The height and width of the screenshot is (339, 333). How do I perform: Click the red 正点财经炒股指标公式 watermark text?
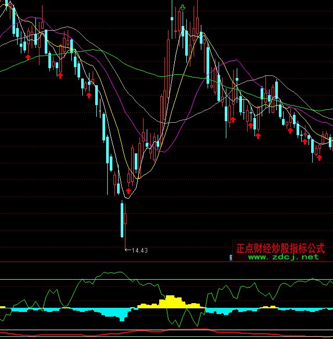(280, 248)
